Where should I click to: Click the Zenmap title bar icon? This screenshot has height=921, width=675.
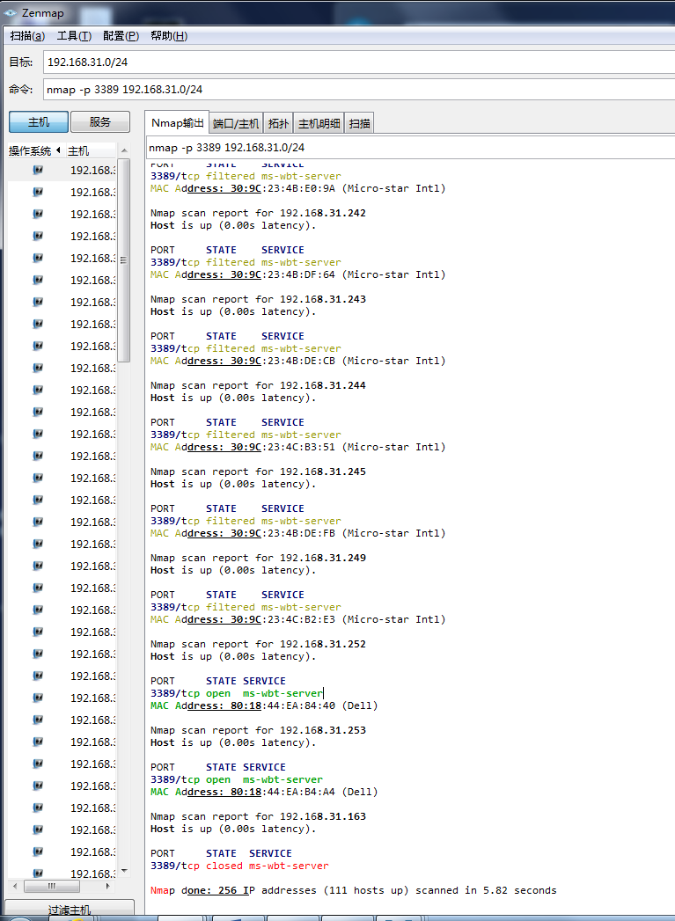(10, 12)
